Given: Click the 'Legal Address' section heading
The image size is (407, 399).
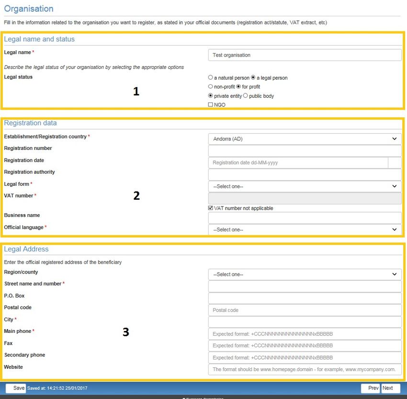Looking at the screenshot, I should (x=26, y=249).
